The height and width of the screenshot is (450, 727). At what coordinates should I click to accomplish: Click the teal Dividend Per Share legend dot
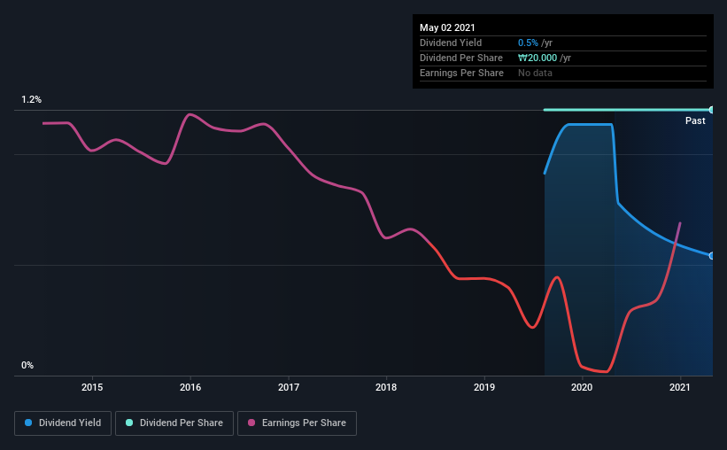click(x=129, y=423)
